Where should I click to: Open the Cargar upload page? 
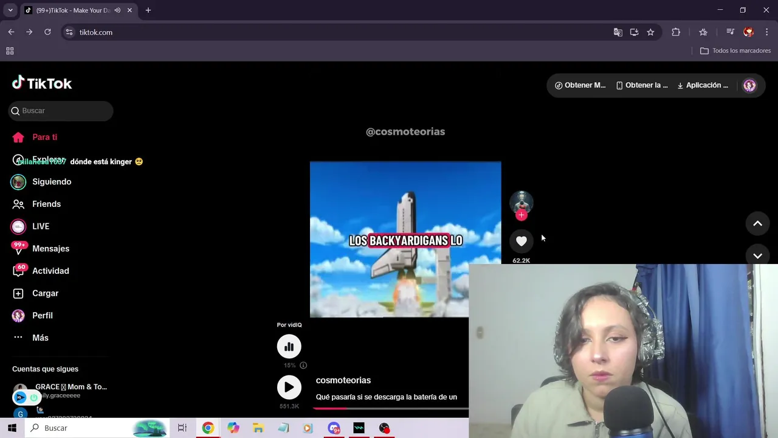pyautogui.click(x=36, y=293)
